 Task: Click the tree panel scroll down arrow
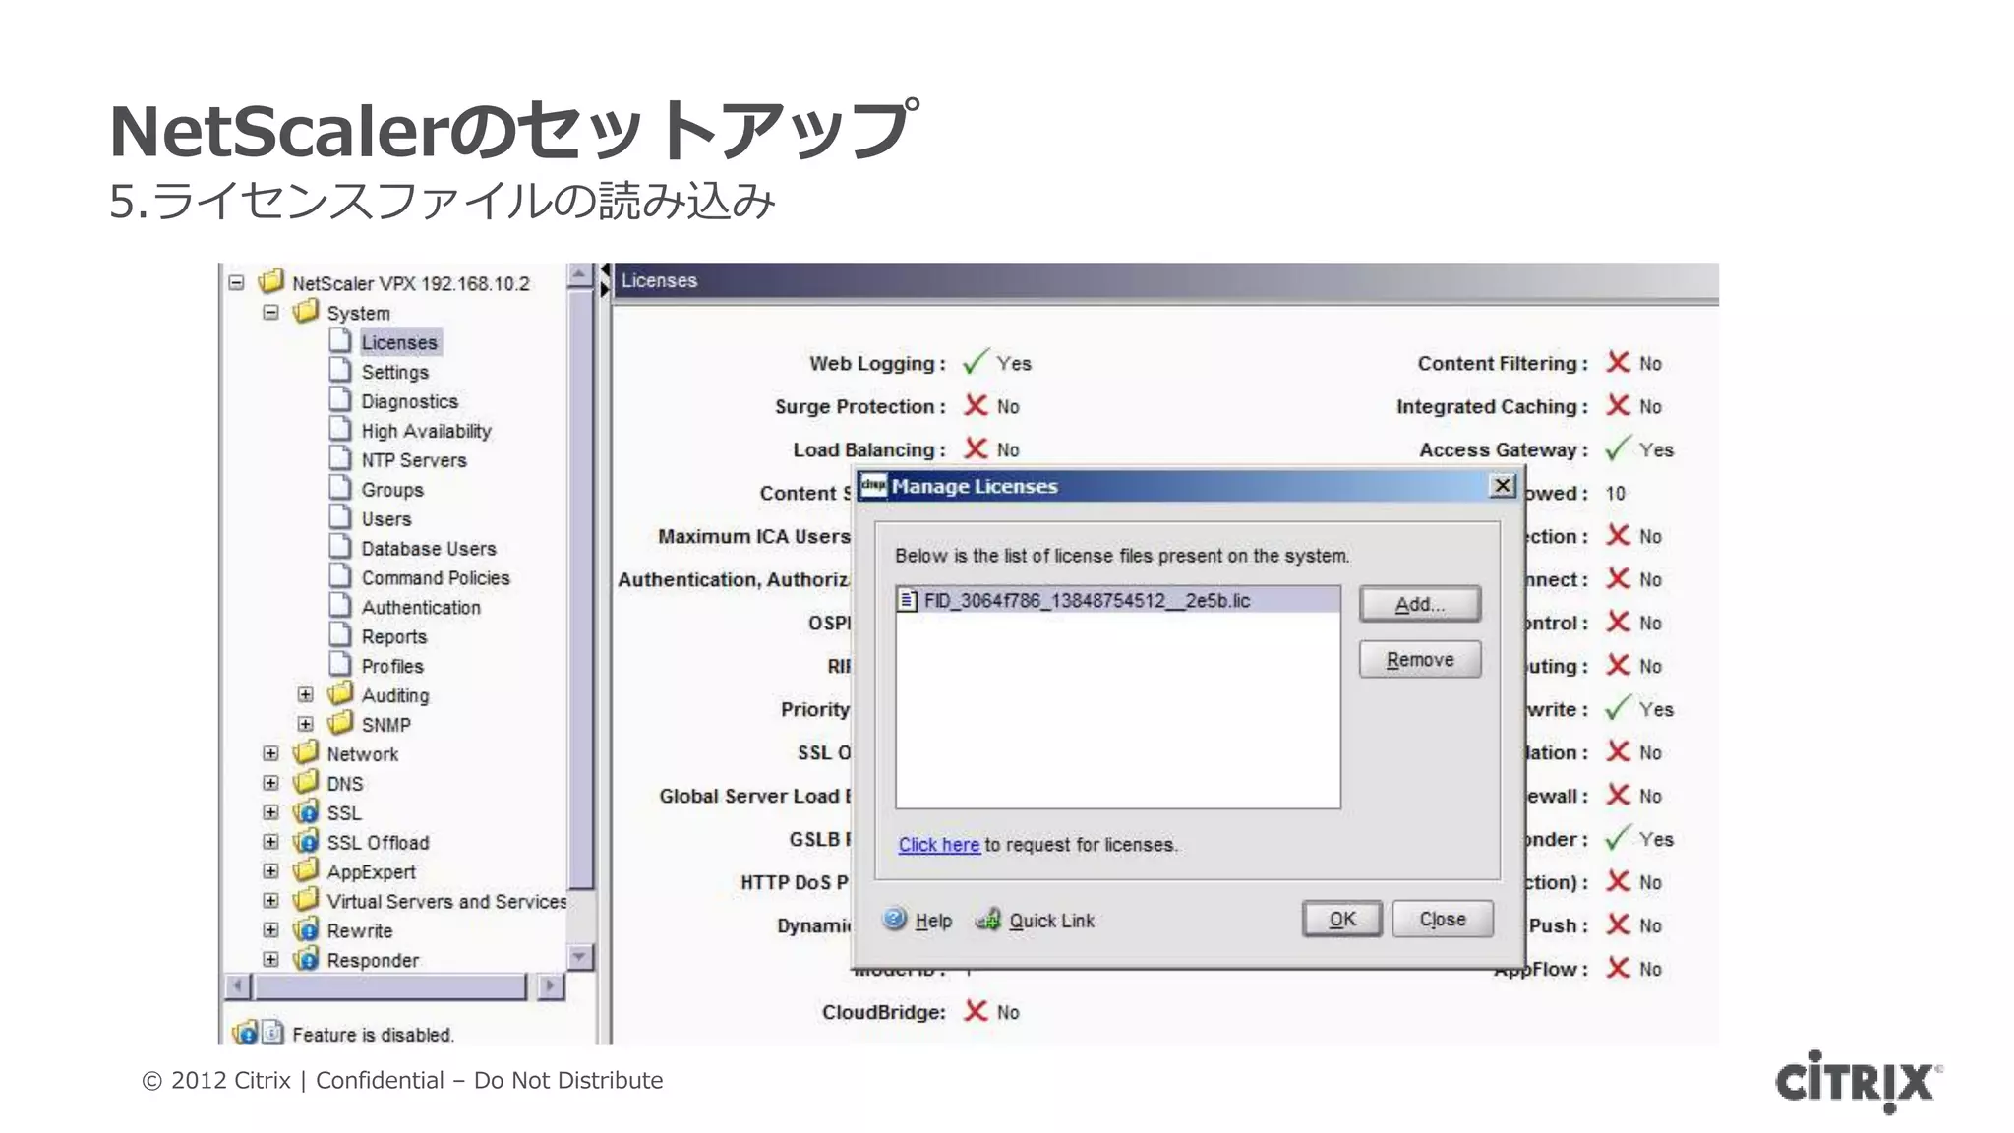579,956
